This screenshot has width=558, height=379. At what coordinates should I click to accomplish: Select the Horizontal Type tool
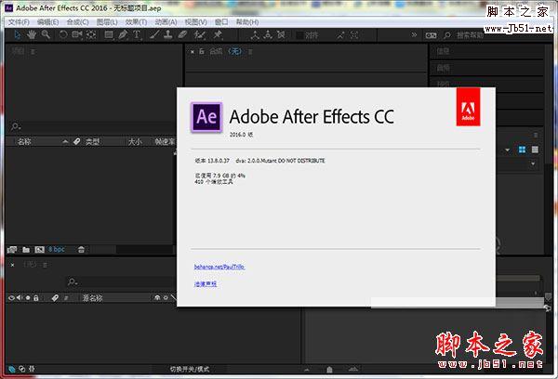click(x=137, y=34)
